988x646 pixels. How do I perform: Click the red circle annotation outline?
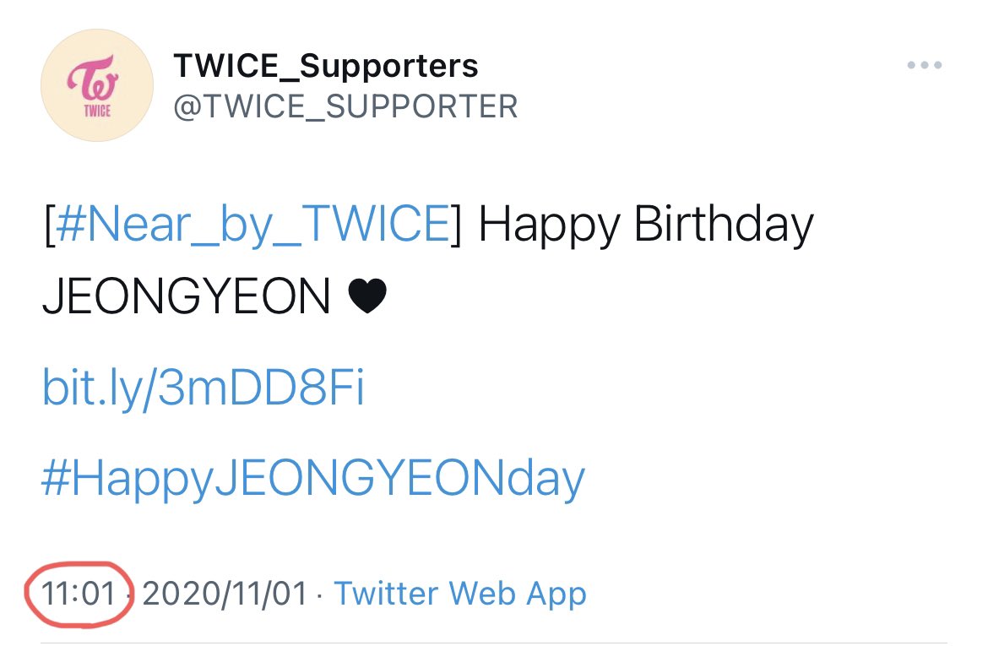click(79, 594)
